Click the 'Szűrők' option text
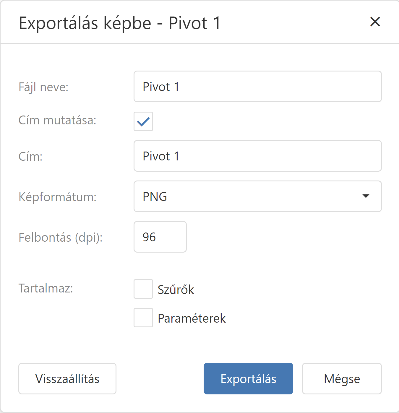Viewport: 399px width, 413px height. point(176,290)
